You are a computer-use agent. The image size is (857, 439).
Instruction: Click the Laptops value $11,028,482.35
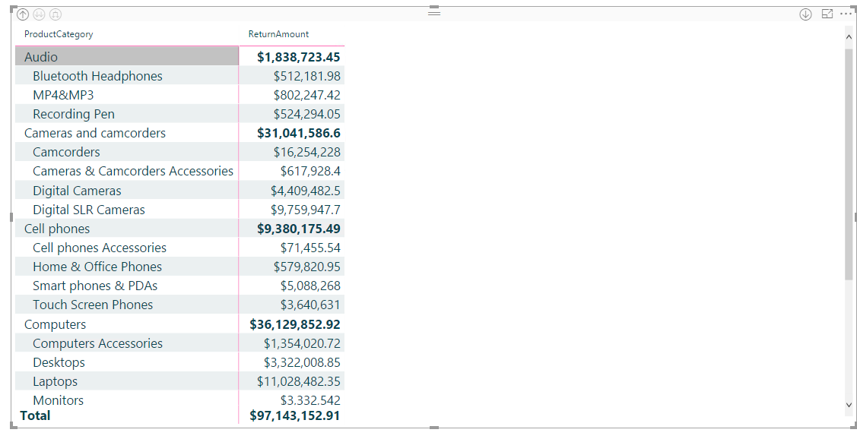298,382
